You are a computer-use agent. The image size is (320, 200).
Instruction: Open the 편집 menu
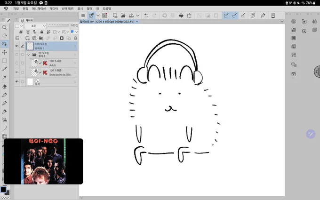(25, 9)
